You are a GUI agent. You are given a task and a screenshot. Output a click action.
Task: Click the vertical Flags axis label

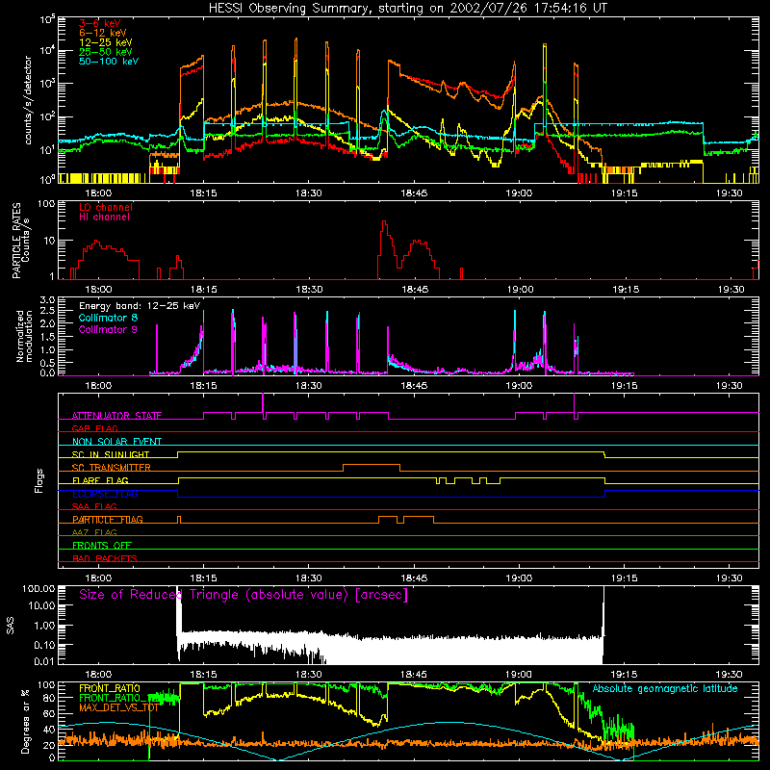[39, 480]
